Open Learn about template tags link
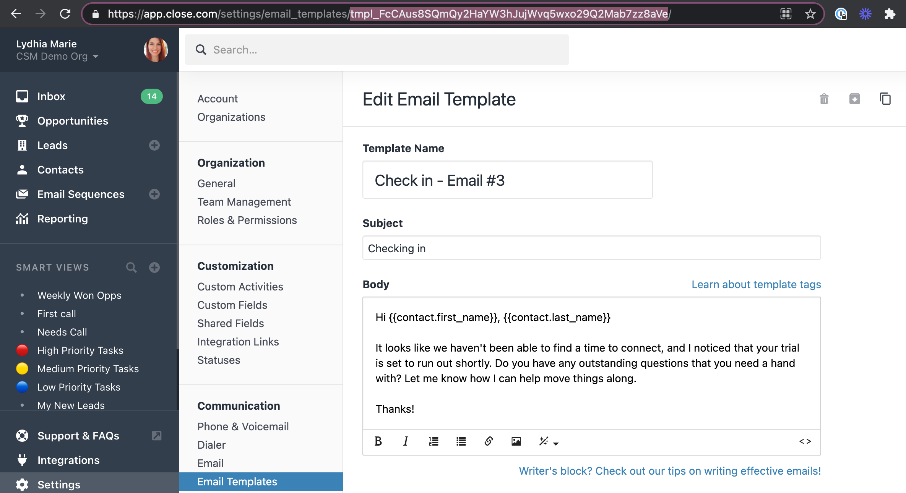 pos(756,284)
